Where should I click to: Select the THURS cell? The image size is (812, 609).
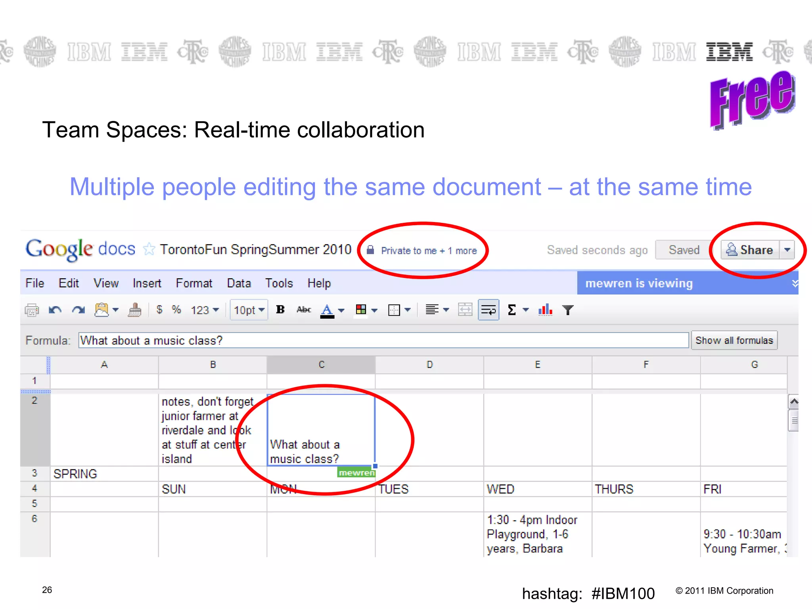point(646,489)
